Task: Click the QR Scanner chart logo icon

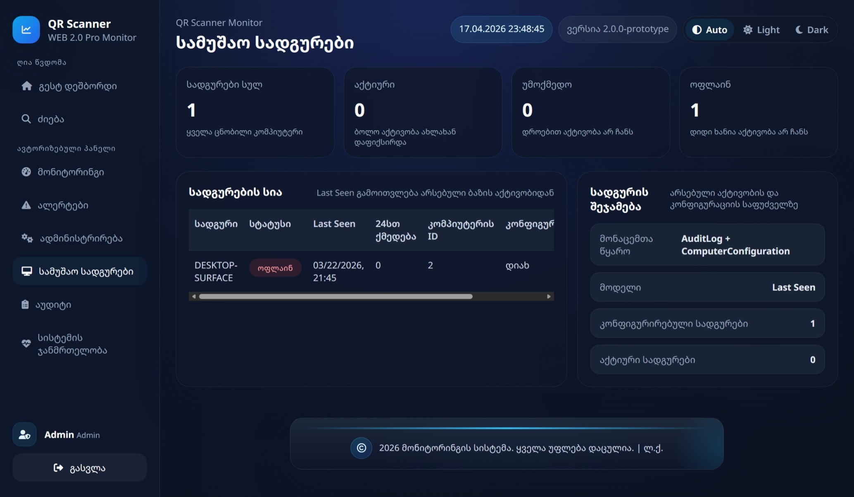Action: coord(26,30)
